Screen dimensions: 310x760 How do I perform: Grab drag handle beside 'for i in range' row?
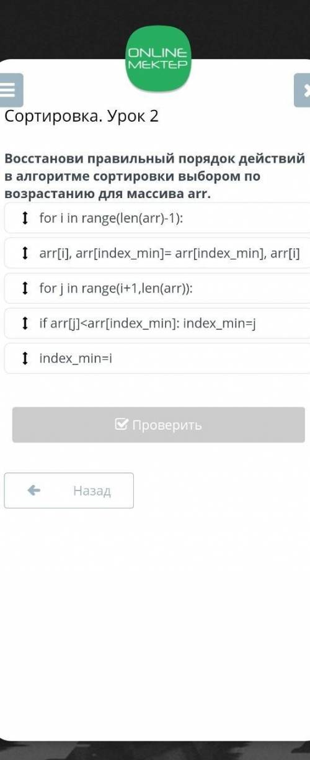[25, 218]
